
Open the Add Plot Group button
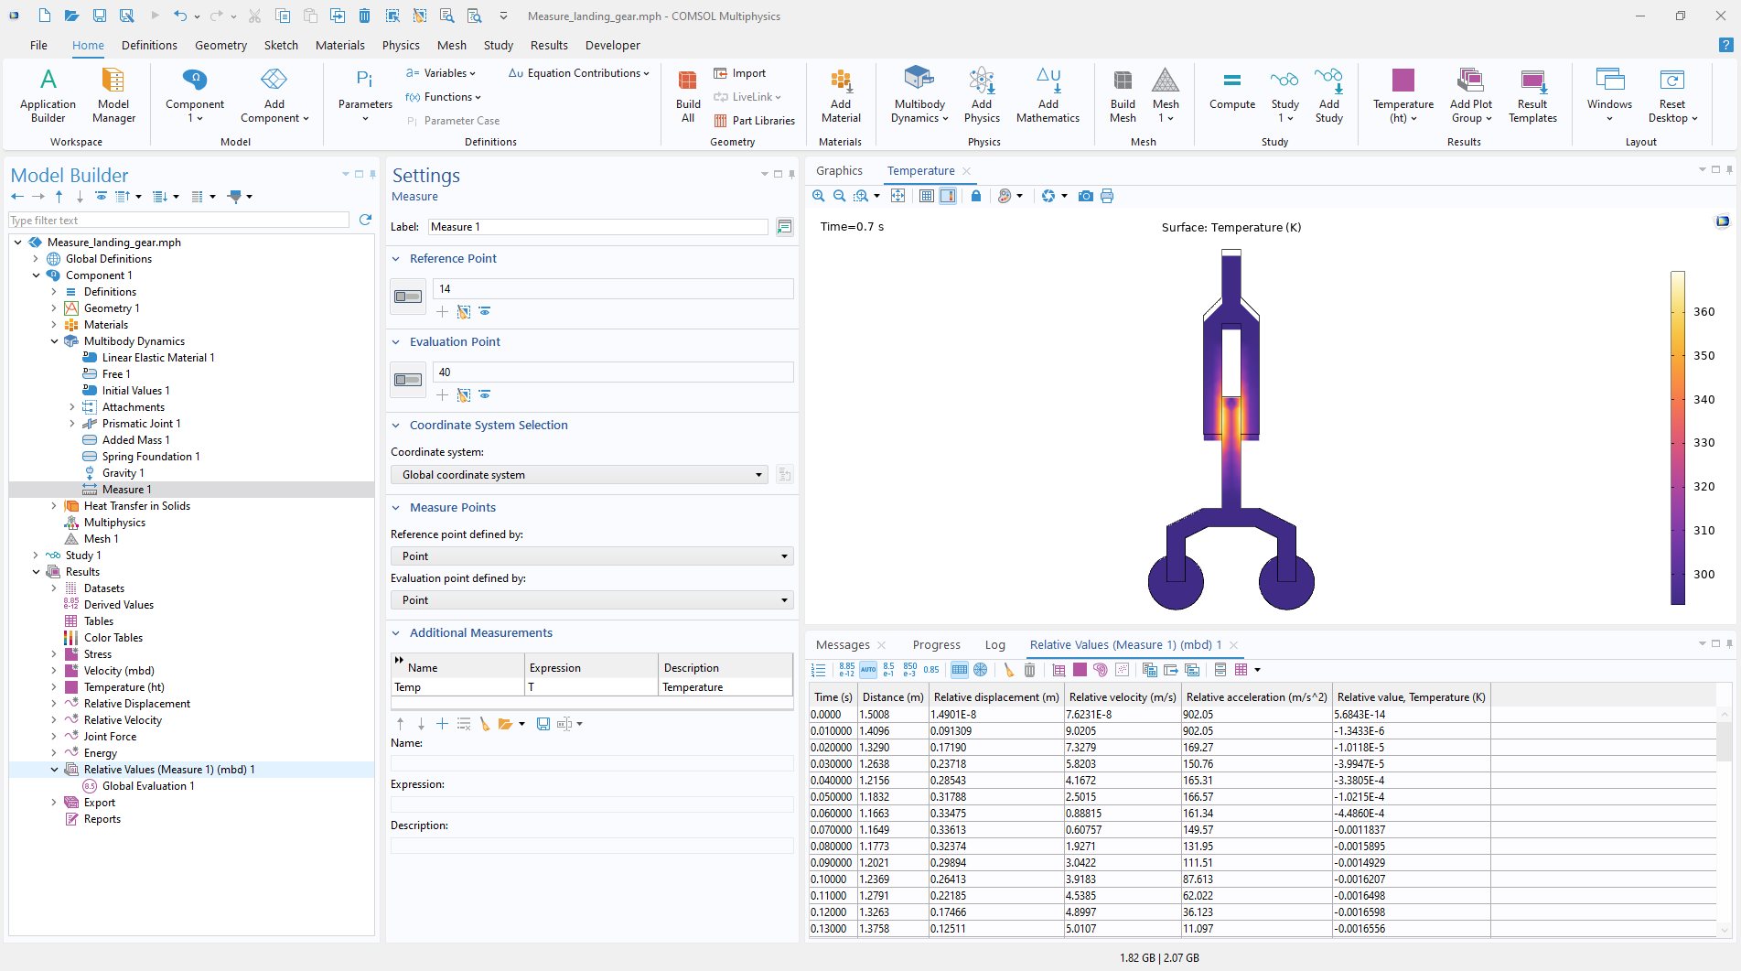tap(1470, 94)
